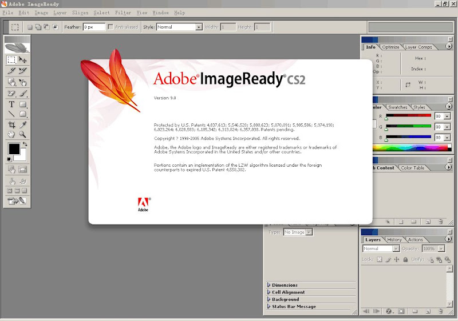Switch to the History tab

tap(394, 239)
